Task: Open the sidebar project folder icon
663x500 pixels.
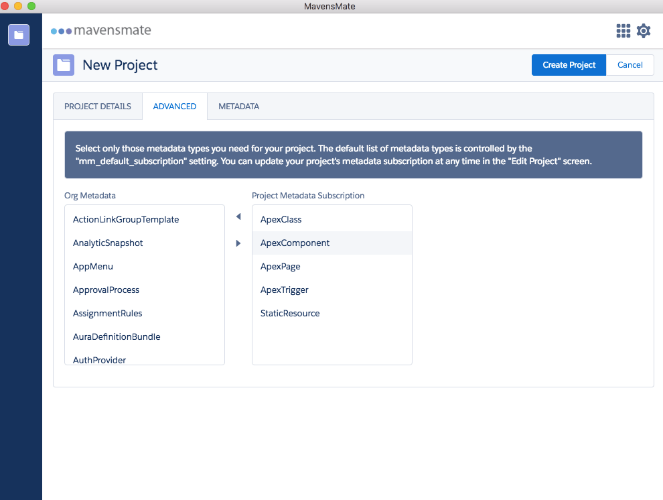Action: [x=19, y=35]
